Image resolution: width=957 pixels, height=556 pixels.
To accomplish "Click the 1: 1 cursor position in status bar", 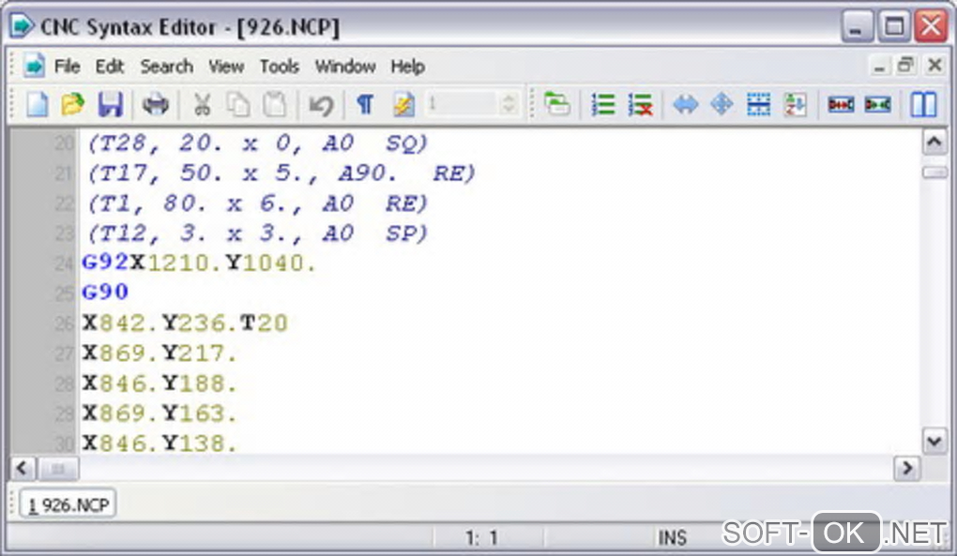I will click(x=481, y=537).
